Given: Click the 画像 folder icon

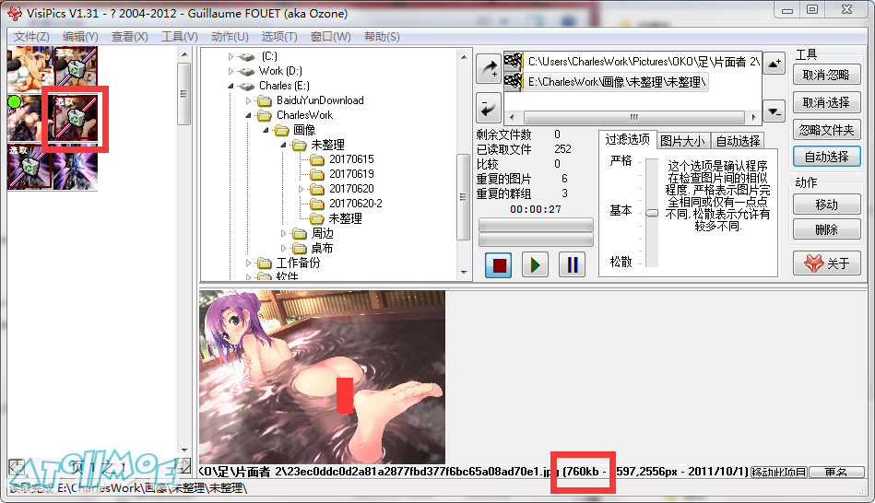Looking at the screenshot, I should [282, 130].
